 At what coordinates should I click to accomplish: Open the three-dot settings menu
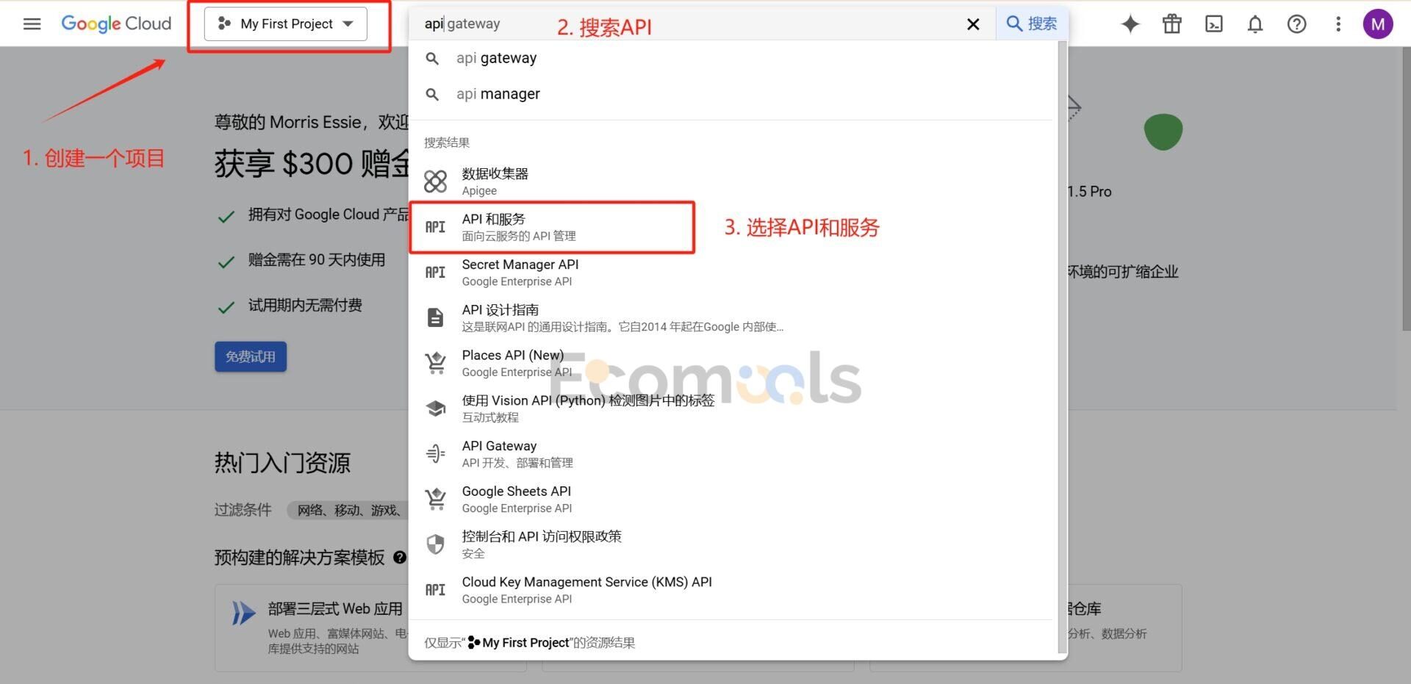pos(1338,24)
